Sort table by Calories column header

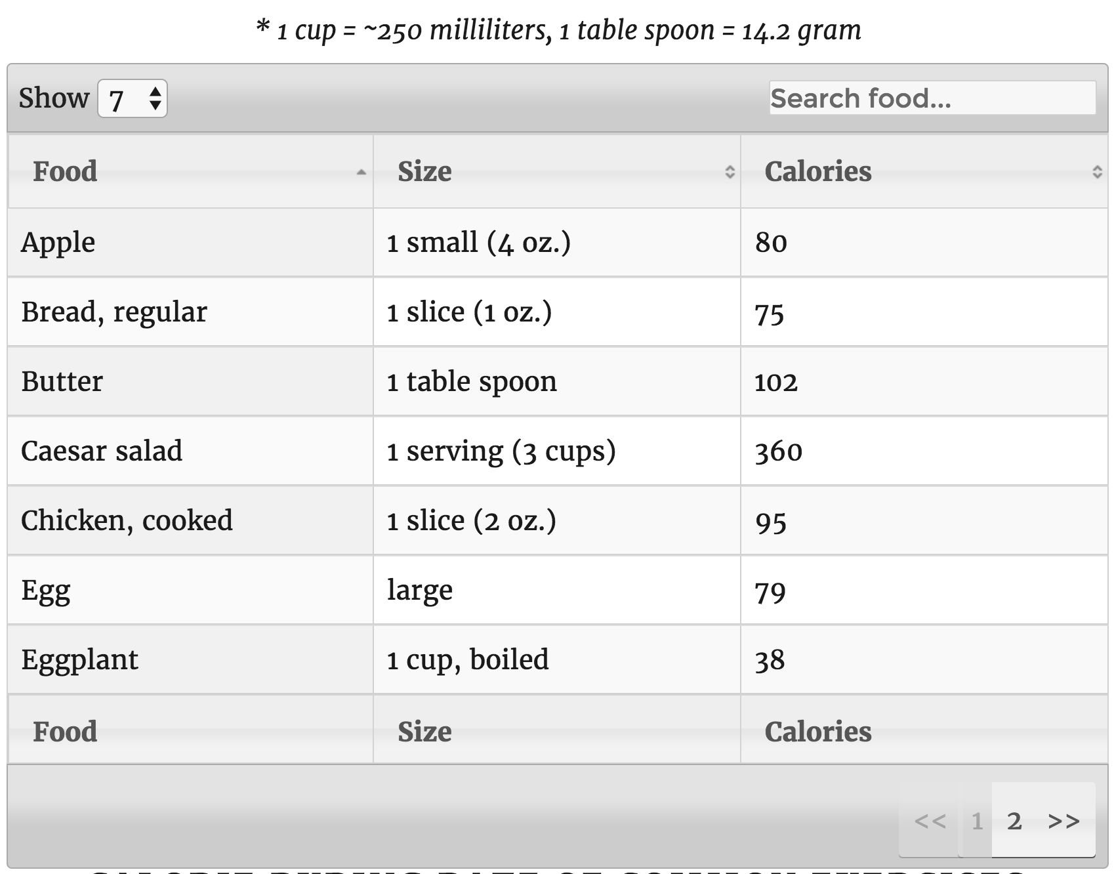924,172
